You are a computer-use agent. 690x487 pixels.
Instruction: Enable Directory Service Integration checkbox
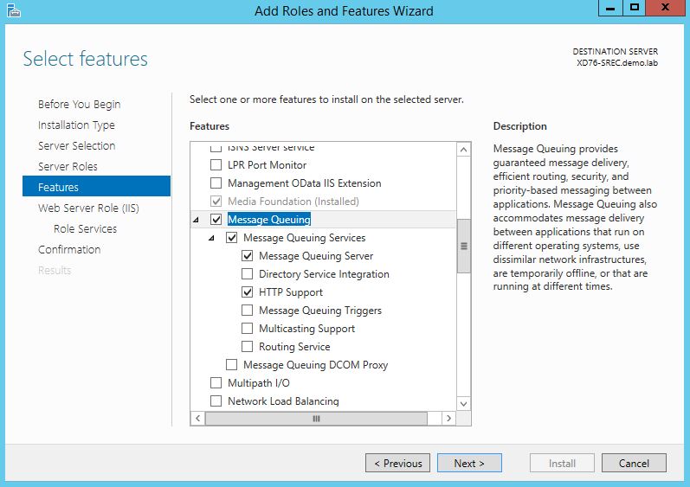point(248,274)
